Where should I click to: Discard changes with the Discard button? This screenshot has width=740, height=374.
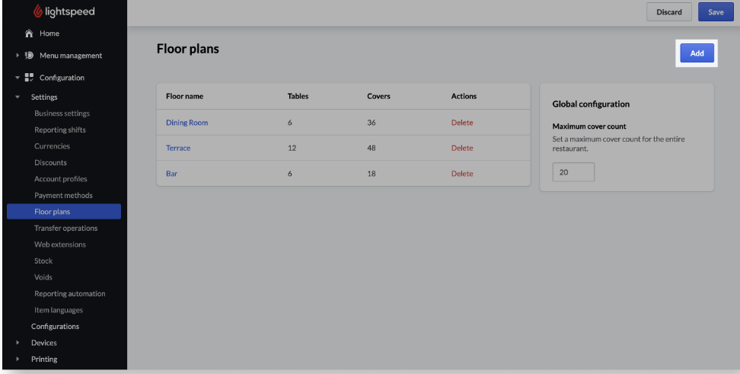[668, 12]
